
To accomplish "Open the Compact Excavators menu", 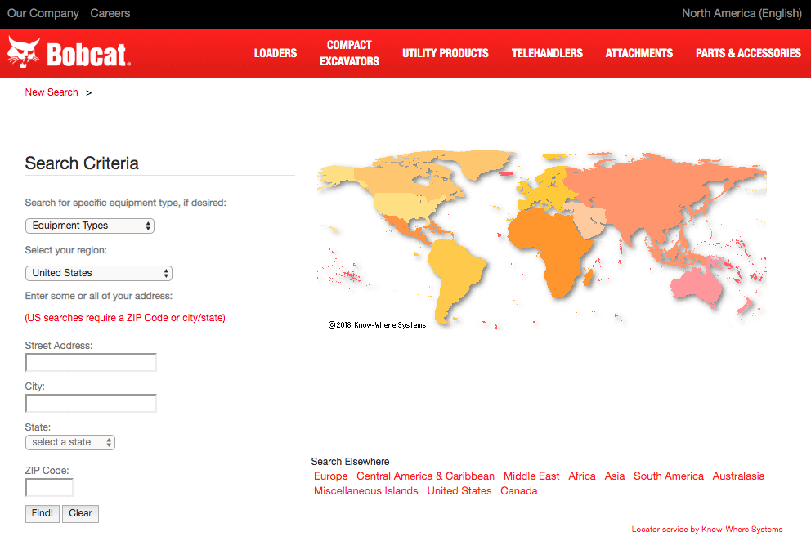I will 349,53.
